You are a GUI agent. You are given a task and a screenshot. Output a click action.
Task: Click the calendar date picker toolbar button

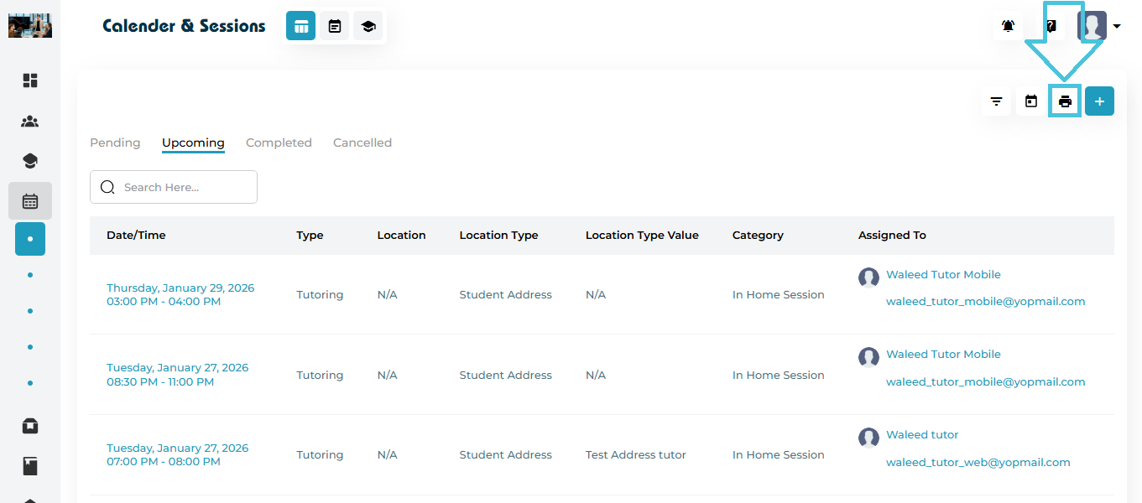(x=1031, y=101)
